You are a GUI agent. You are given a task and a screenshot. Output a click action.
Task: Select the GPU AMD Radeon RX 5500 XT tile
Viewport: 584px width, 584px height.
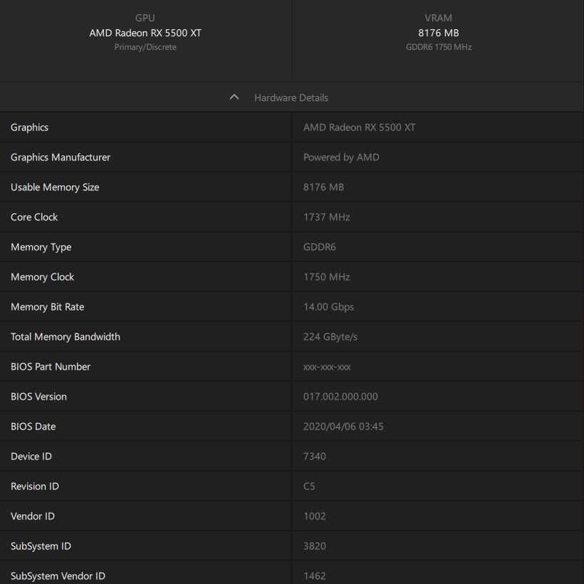pyautogui.click(x=145, y=33)
